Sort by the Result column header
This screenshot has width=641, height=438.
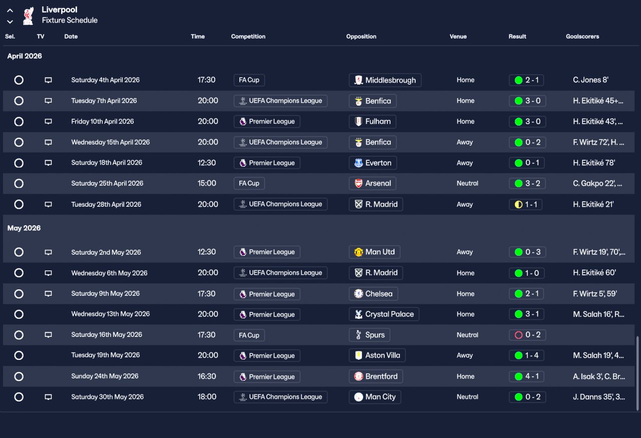(x=517, y=37)
